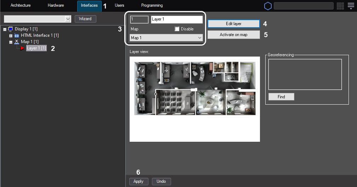
Task: Click the layer ID number field
Action: pos(139,19)
